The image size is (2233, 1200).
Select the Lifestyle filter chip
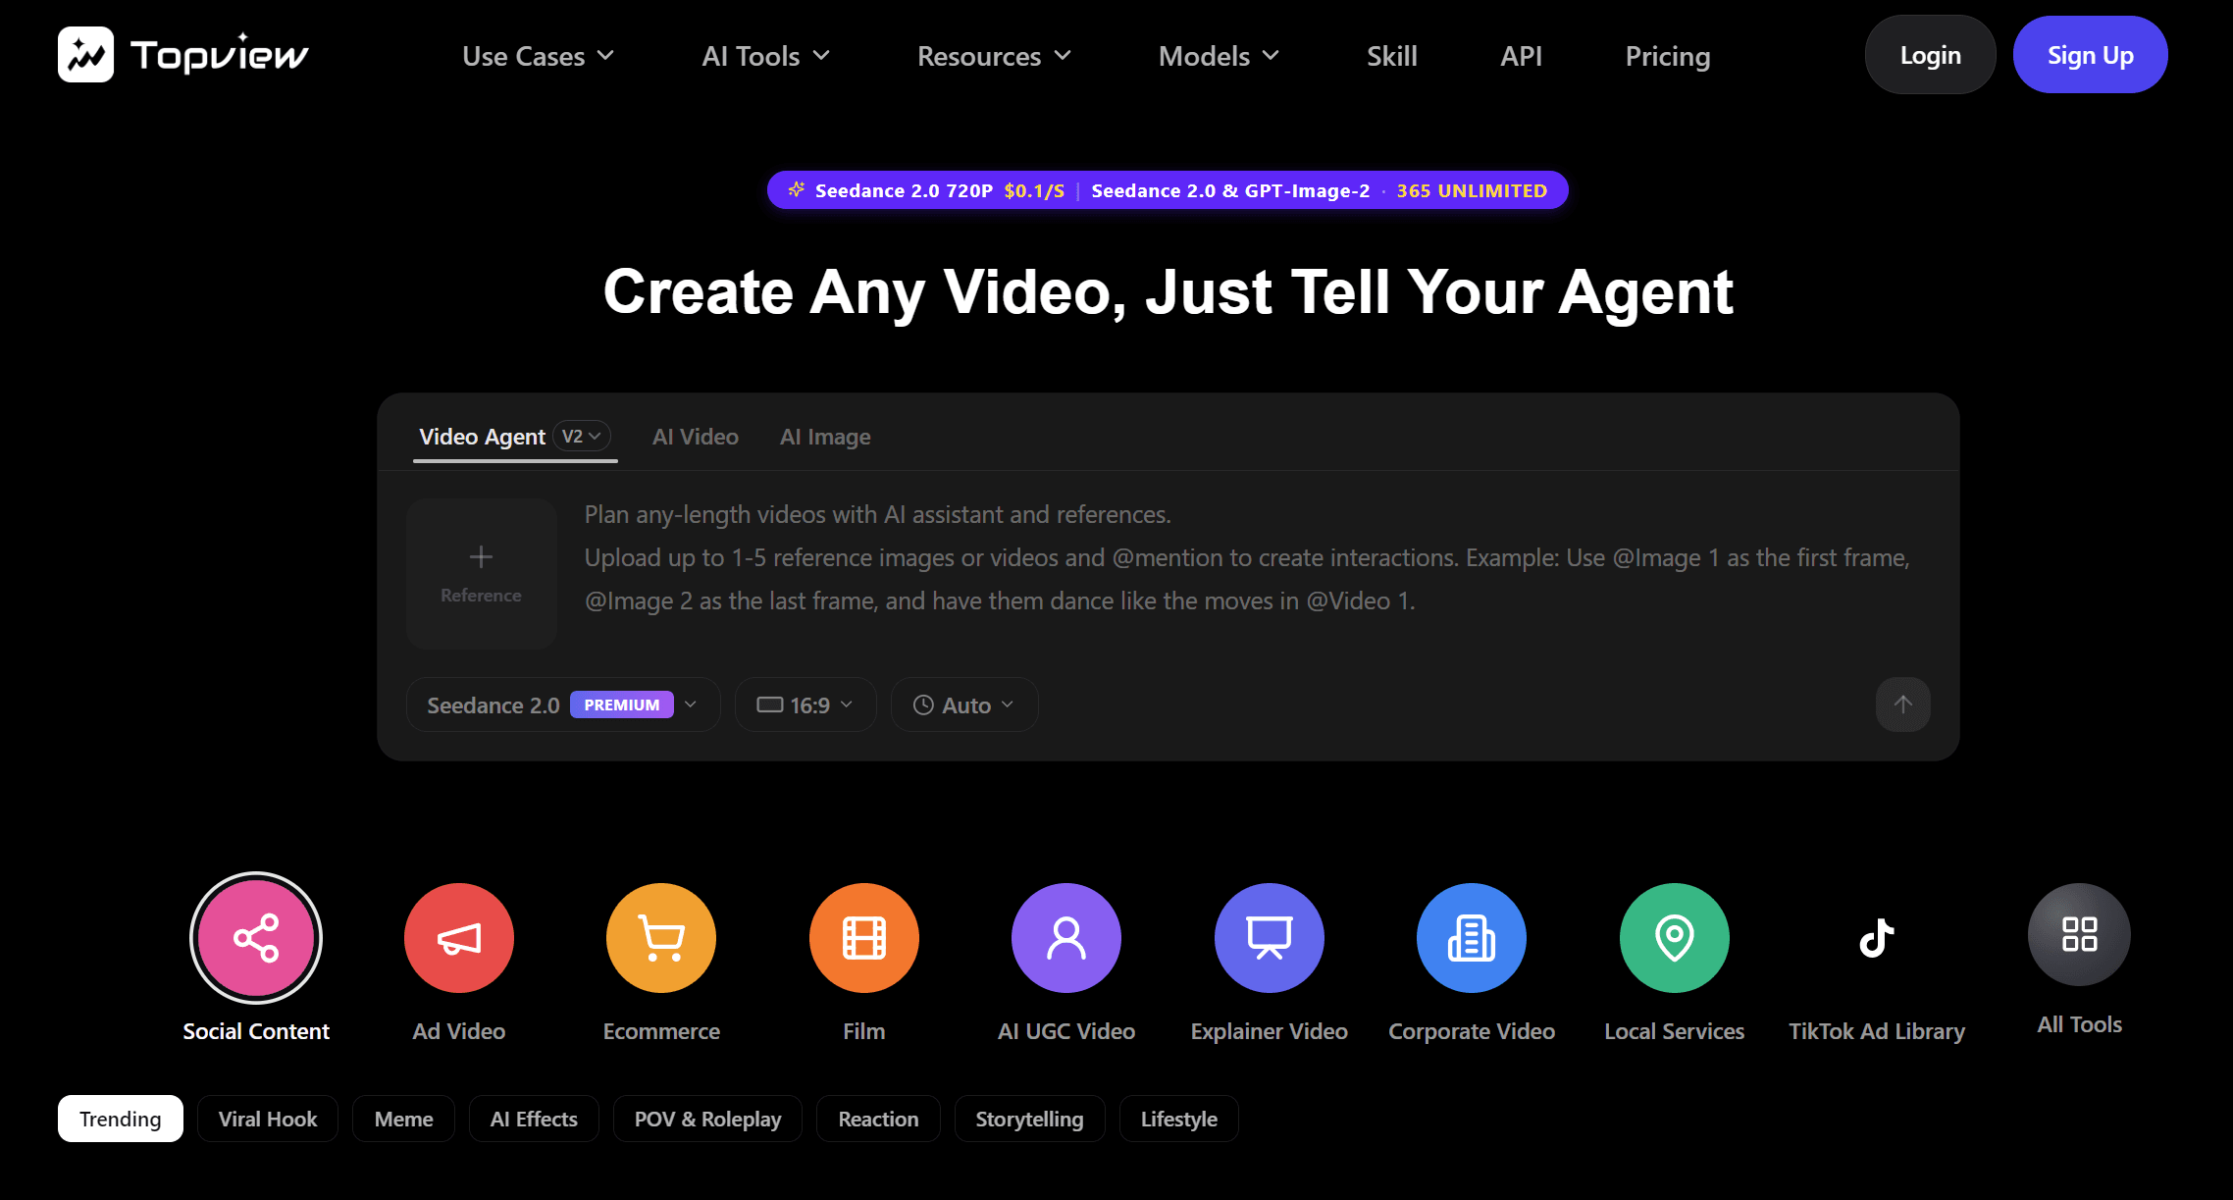coord(1178,1119)
